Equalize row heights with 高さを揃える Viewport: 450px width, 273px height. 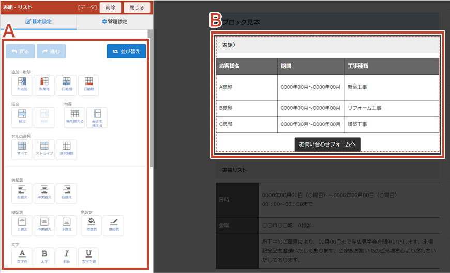97,117
